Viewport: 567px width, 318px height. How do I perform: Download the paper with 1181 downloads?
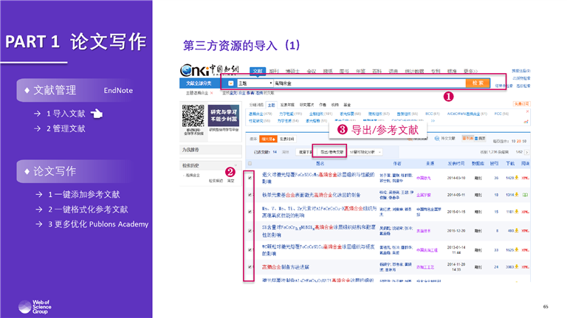coord(517,212)
